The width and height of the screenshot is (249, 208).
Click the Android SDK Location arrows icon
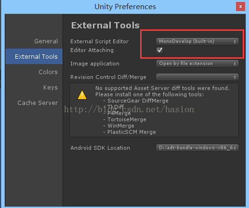235,148
